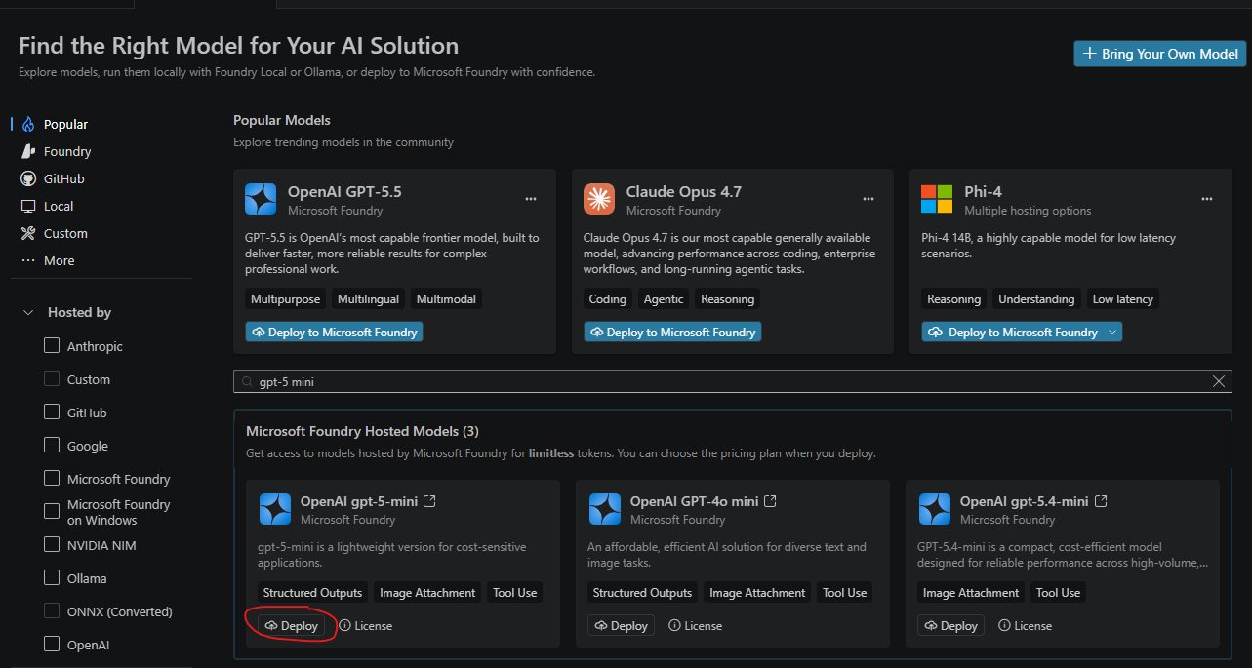Select the Local monitor icon
The height and width of the screenshot is (668, 1252).
(27, 206)
